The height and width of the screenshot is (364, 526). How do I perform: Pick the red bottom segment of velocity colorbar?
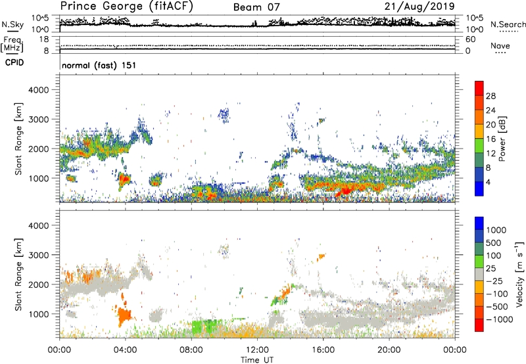click(x=479, y=325)
